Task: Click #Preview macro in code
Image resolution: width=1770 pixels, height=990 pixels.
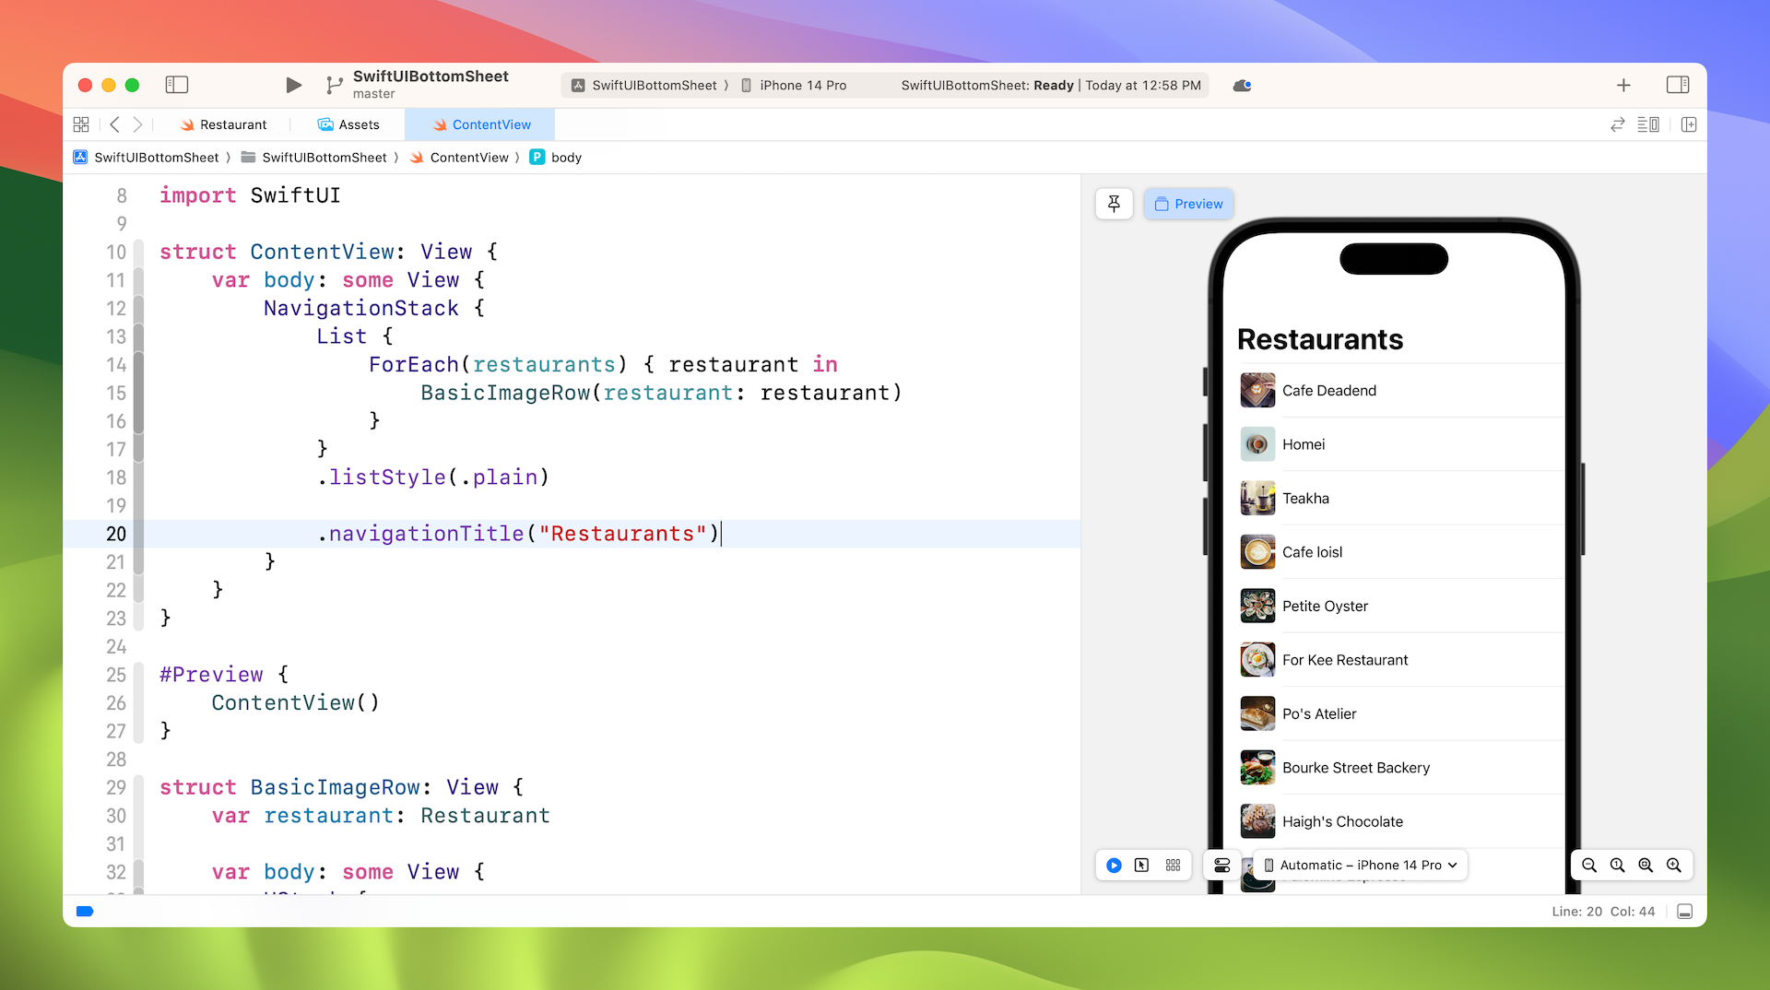Action: (x=211, y=675)
